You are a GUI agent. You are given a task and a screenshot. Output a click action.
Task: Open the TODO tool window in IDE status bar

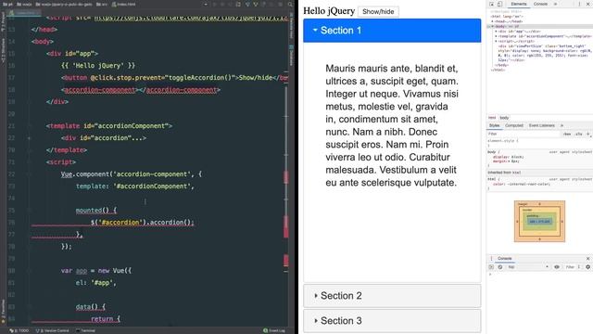click(x=19, y=330)
